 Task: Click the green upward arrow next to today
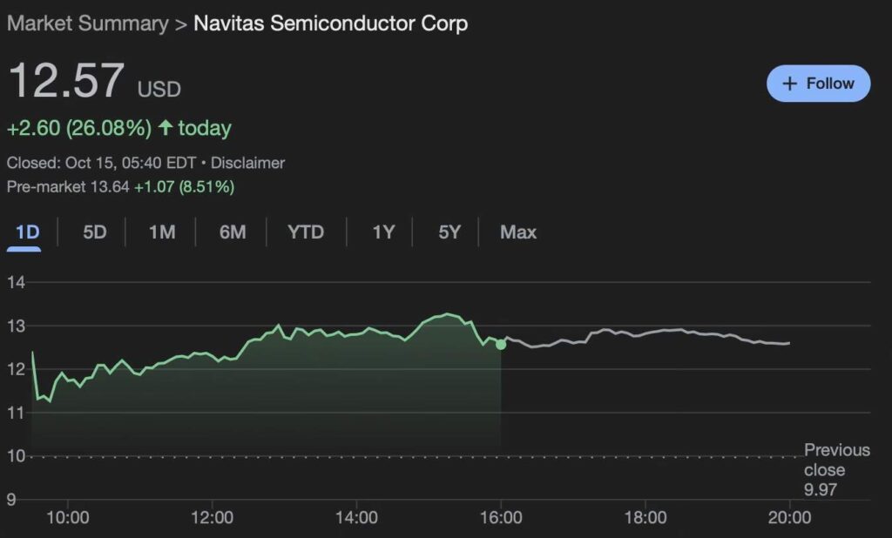(165, 129)
